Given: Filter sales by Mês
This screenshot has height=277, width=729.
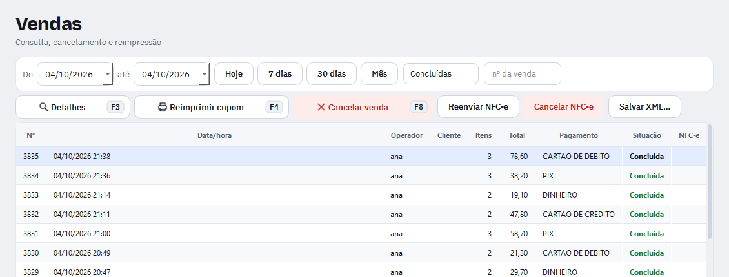Looking at the screenshot, I should click(379, 74).
